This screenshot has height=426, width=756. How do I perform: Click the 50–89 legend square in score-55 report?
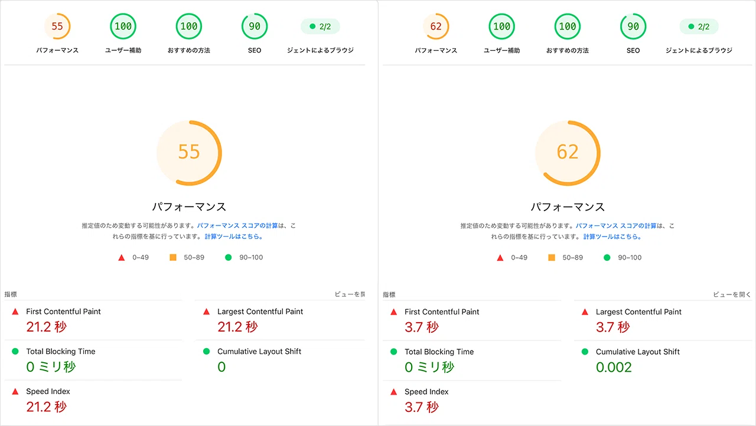pyautogui.click(x=173, y=258)
